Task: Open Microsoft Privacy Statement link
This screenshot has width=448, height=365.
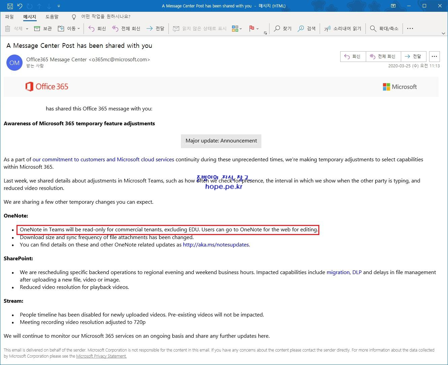Action: pos(101,356)
